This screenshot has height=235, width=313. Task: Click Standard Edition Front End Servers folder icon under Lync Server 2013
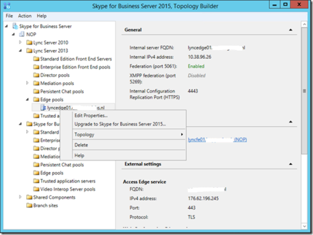tap(36, 59)
